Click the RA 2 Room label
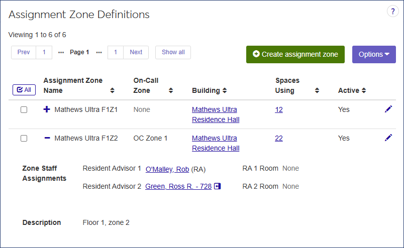 click(x=260, y=186)
